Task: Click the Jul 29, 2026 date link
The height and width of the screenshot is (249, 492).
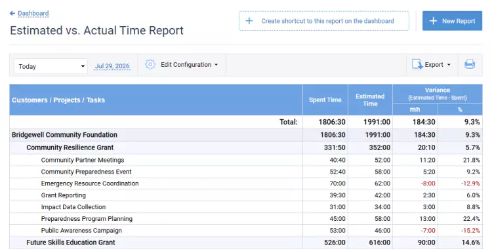Action: pyautogui.click(x=112, y=66)
